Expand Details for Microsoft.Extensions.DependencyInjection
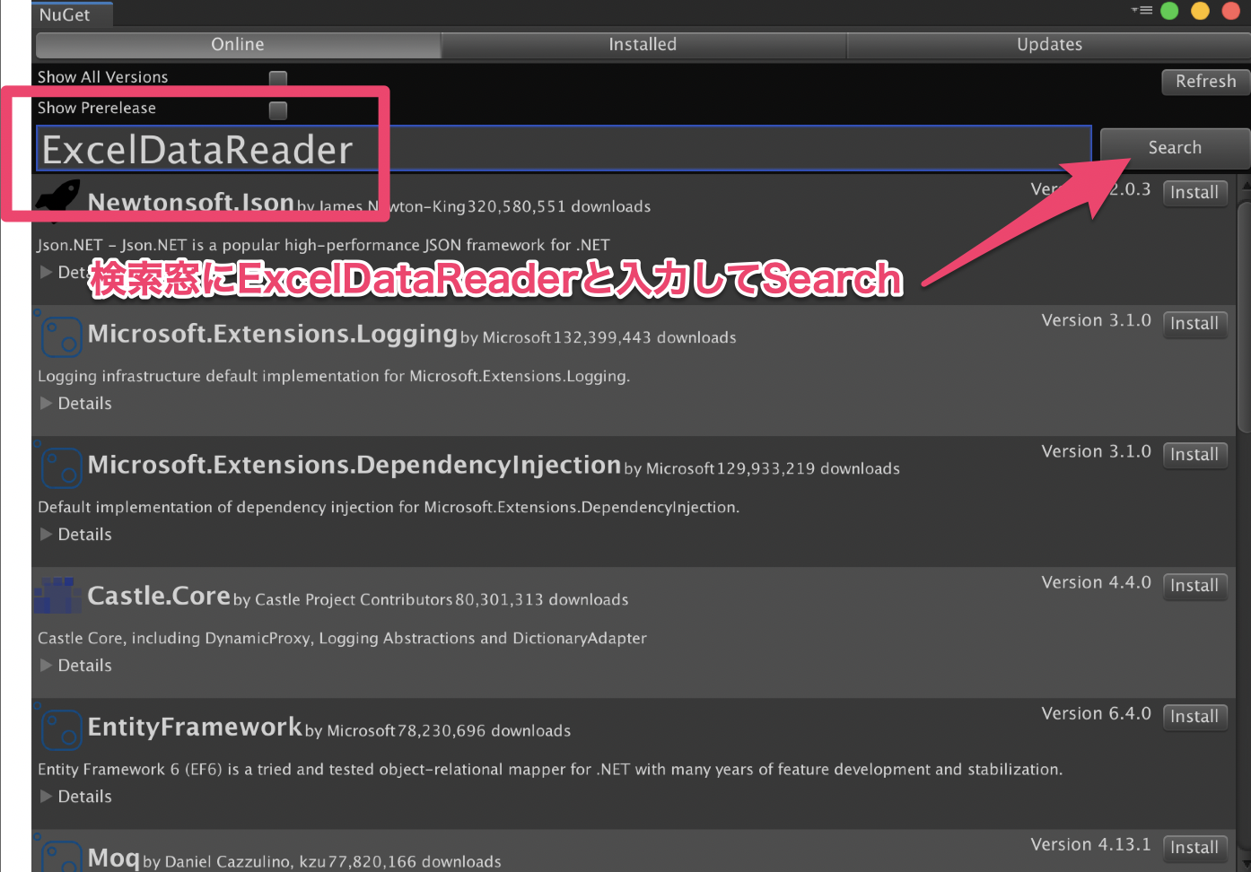Viewport: 1251px width, 872px height. pyautogui.click(x=76, y=535)
